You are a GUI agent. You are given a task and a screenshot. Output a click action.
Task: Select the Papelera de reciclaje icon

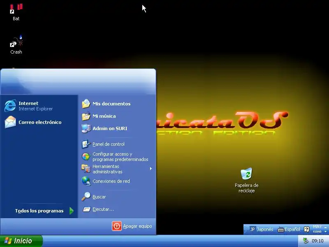coord(246,180)
